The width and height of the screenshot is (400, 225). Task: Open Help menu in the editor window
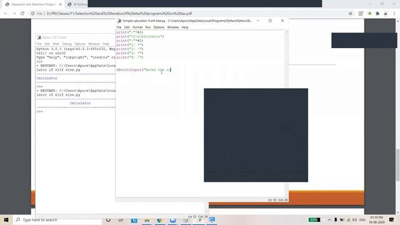click(x=185, y=27)
